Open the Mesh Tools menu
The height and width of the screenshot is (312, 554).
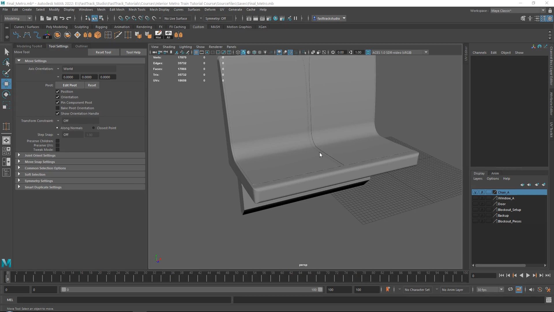[137, 10]
